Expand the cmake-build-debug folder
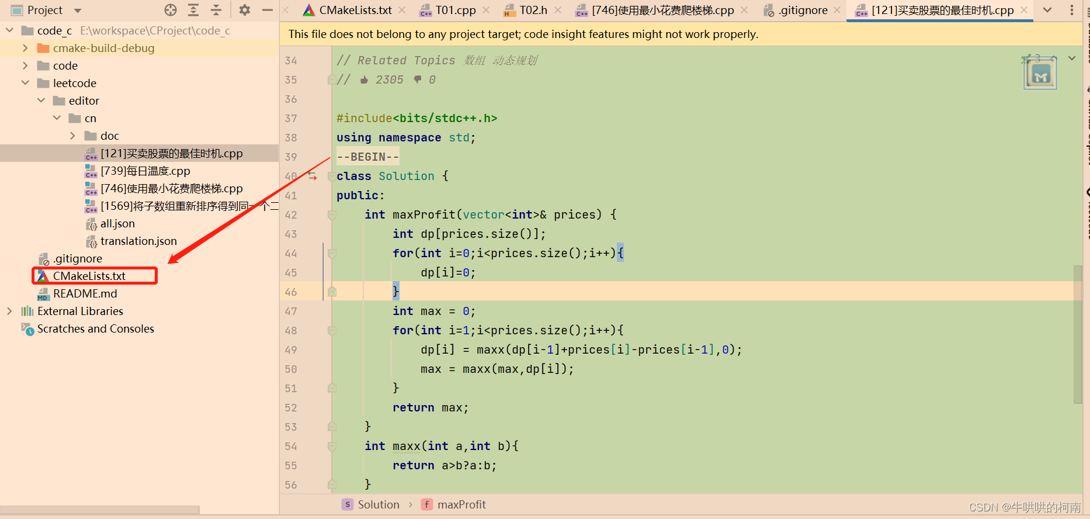This screenshot has width=1090, height=519. (25, 48)
